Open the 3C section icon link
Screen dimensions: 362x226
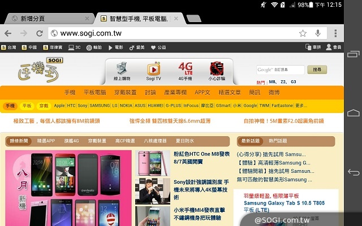click(x=75, y=47)
